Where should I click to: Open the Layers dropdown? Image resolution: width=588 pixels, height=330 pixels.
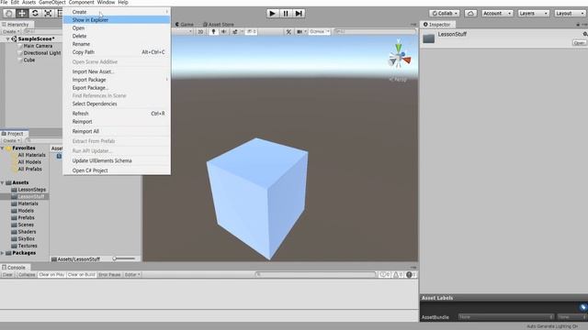pos(534,14)
